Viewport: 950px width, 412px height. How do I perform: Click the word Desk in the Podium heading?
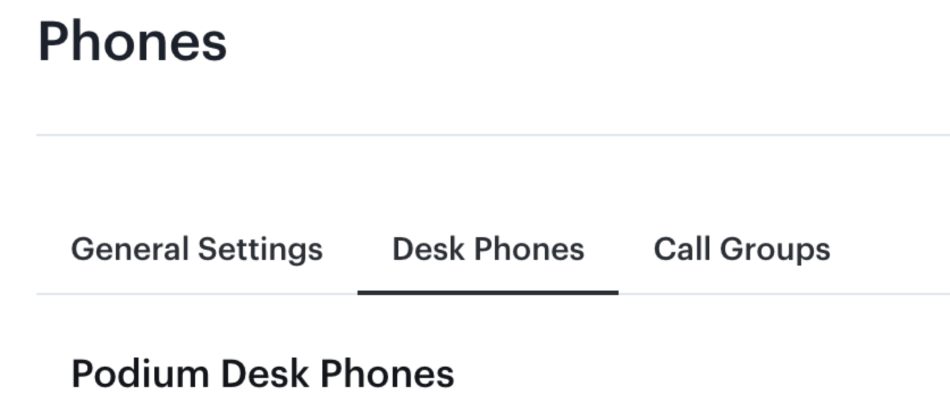[264, 374]
